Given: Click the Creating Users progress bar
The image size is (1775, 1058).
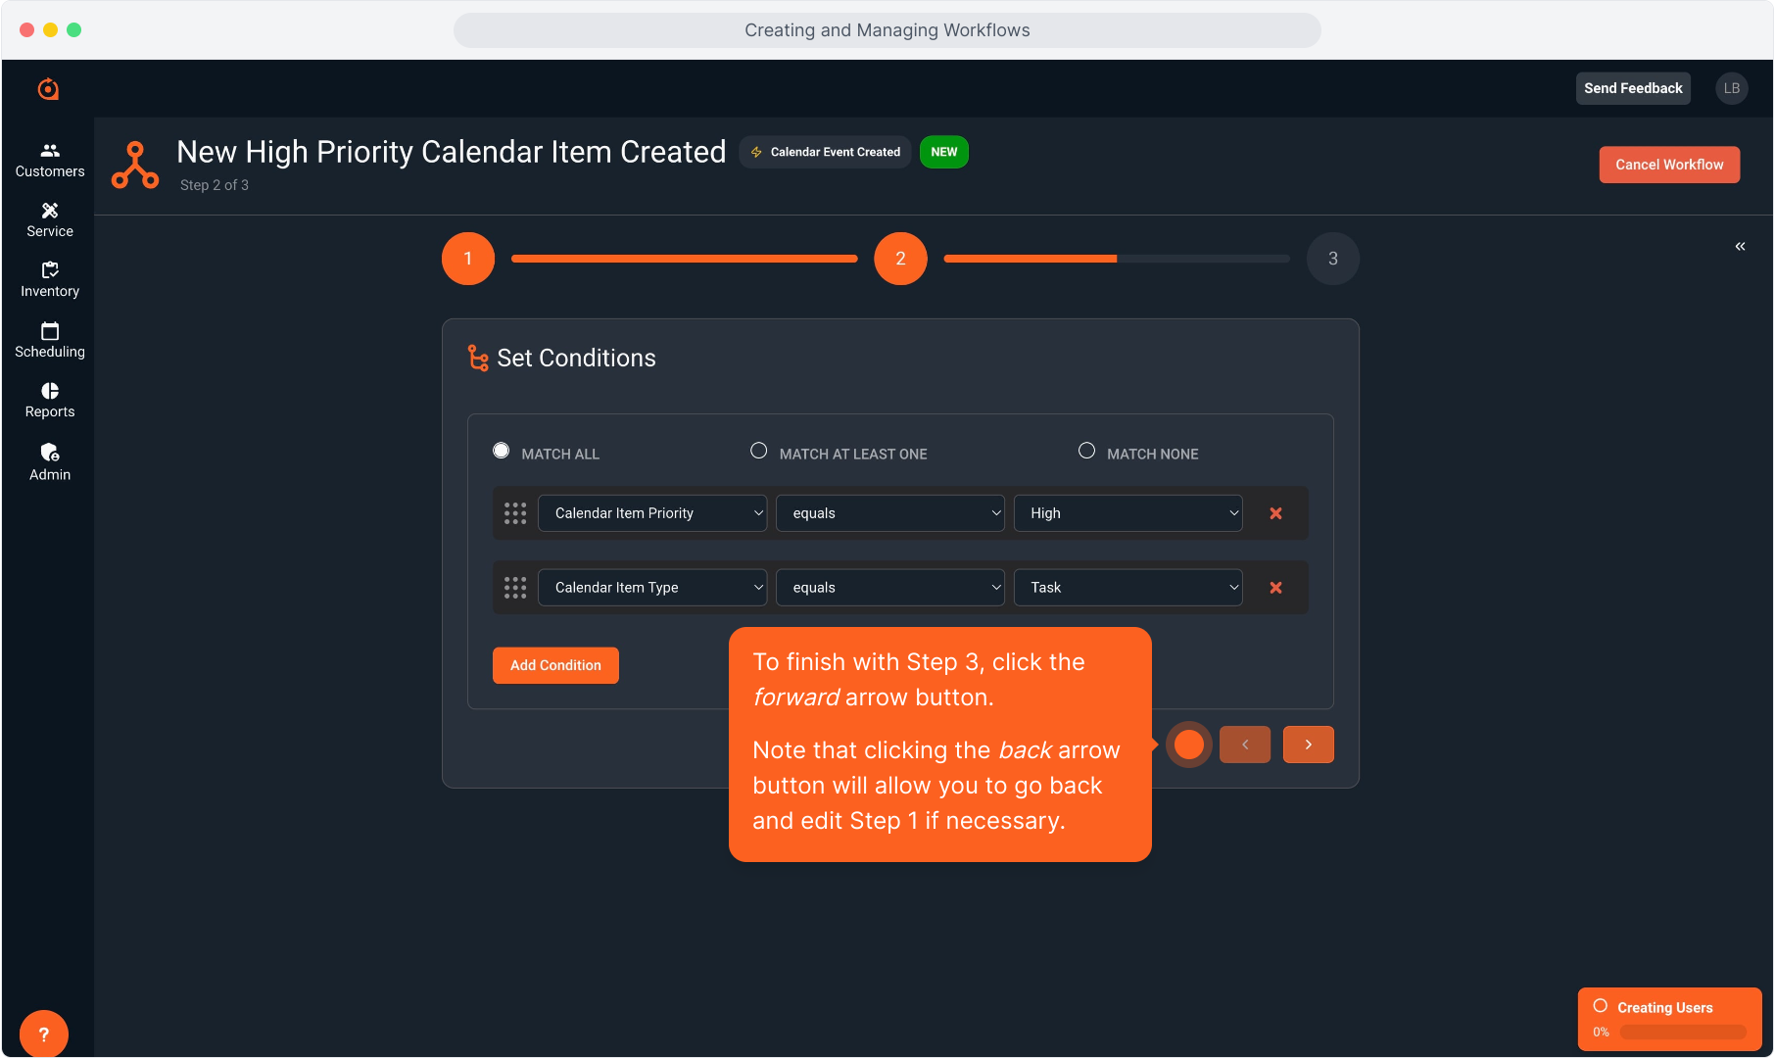Looking at the screenshot, I should tap(1682, 1032).
